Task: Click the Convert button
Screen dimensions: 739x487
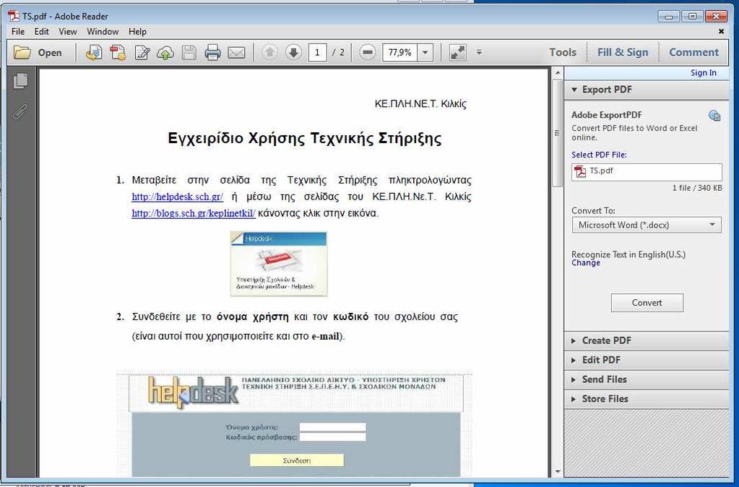Action: point(647,303)
